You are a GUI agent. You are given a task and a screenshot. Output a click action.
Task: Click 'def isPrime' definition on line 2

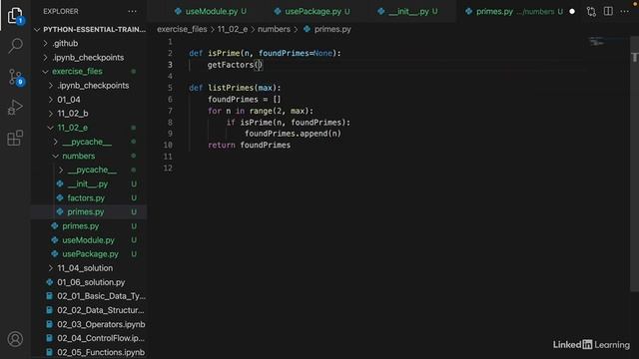(x=265, y=53)
